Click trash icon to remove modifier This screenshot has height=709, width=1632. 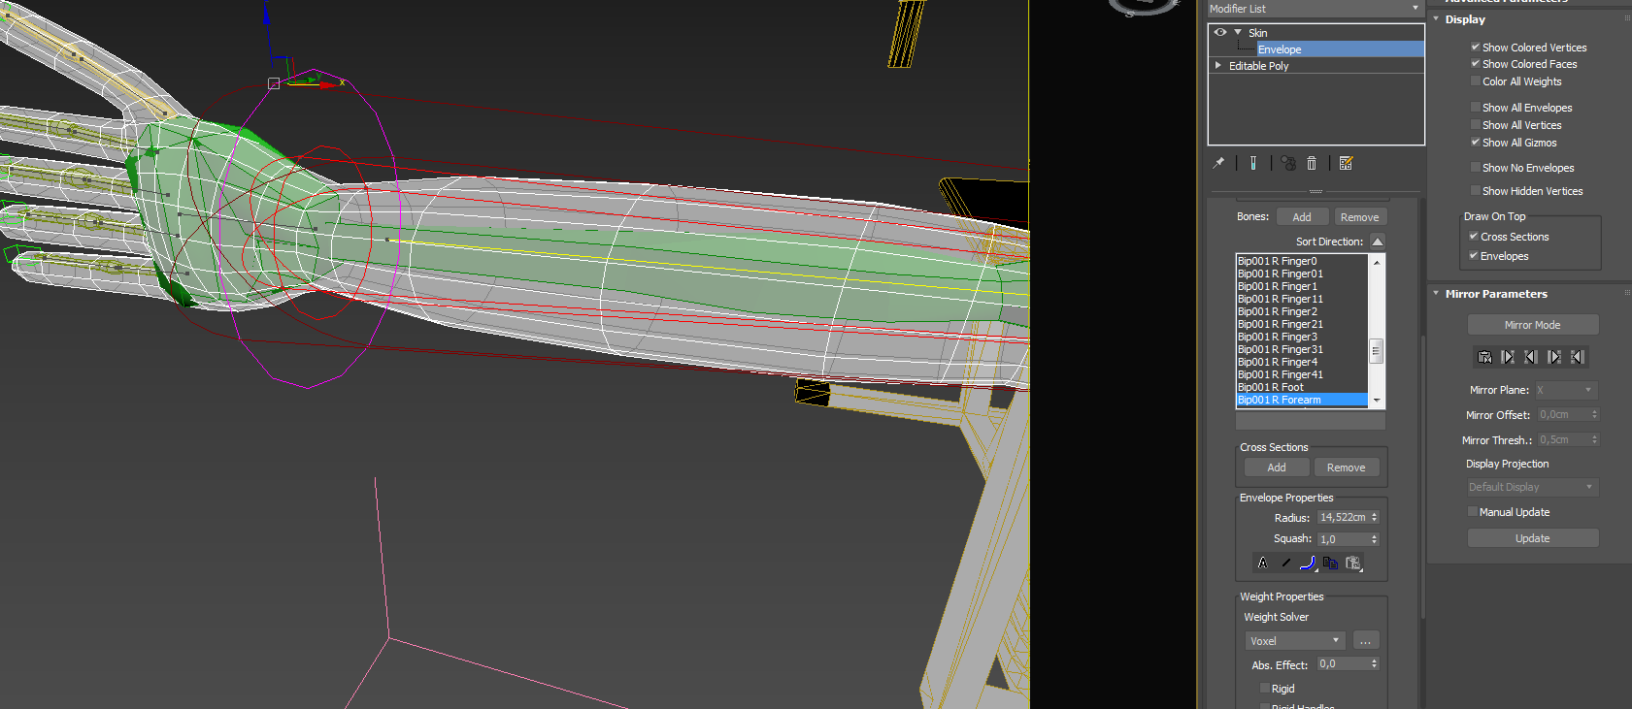[x=1312, y=163]
